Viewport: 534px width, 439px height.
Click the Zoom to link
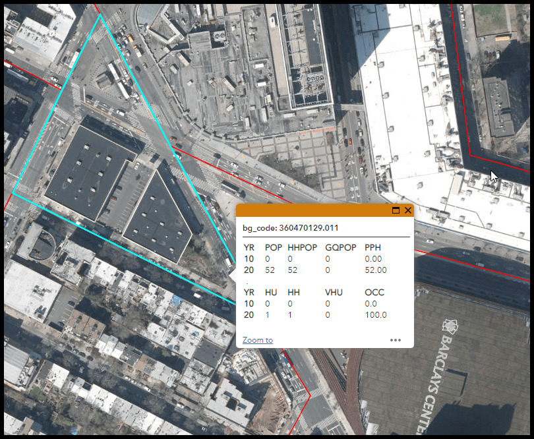258,340
